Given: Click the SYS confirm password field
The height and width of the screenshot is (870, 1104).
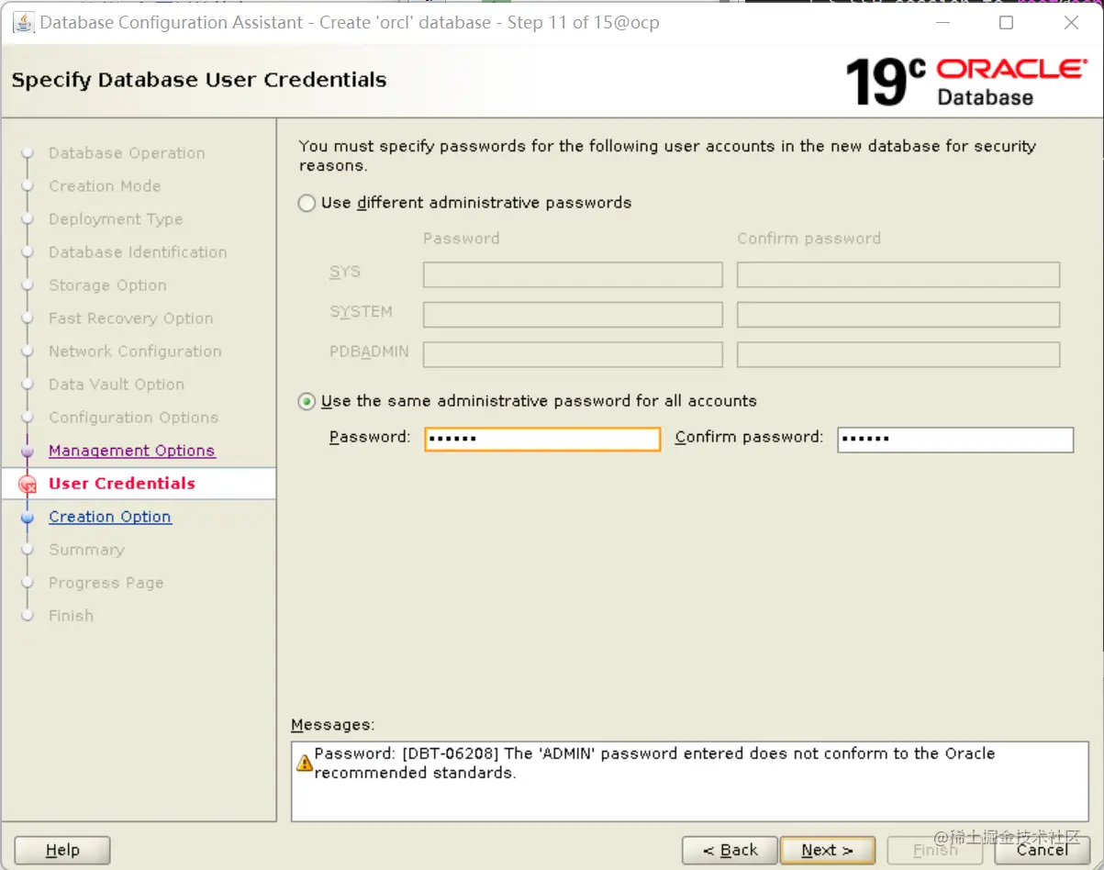Looking at the screenshot, I should [x=898, y=274].
